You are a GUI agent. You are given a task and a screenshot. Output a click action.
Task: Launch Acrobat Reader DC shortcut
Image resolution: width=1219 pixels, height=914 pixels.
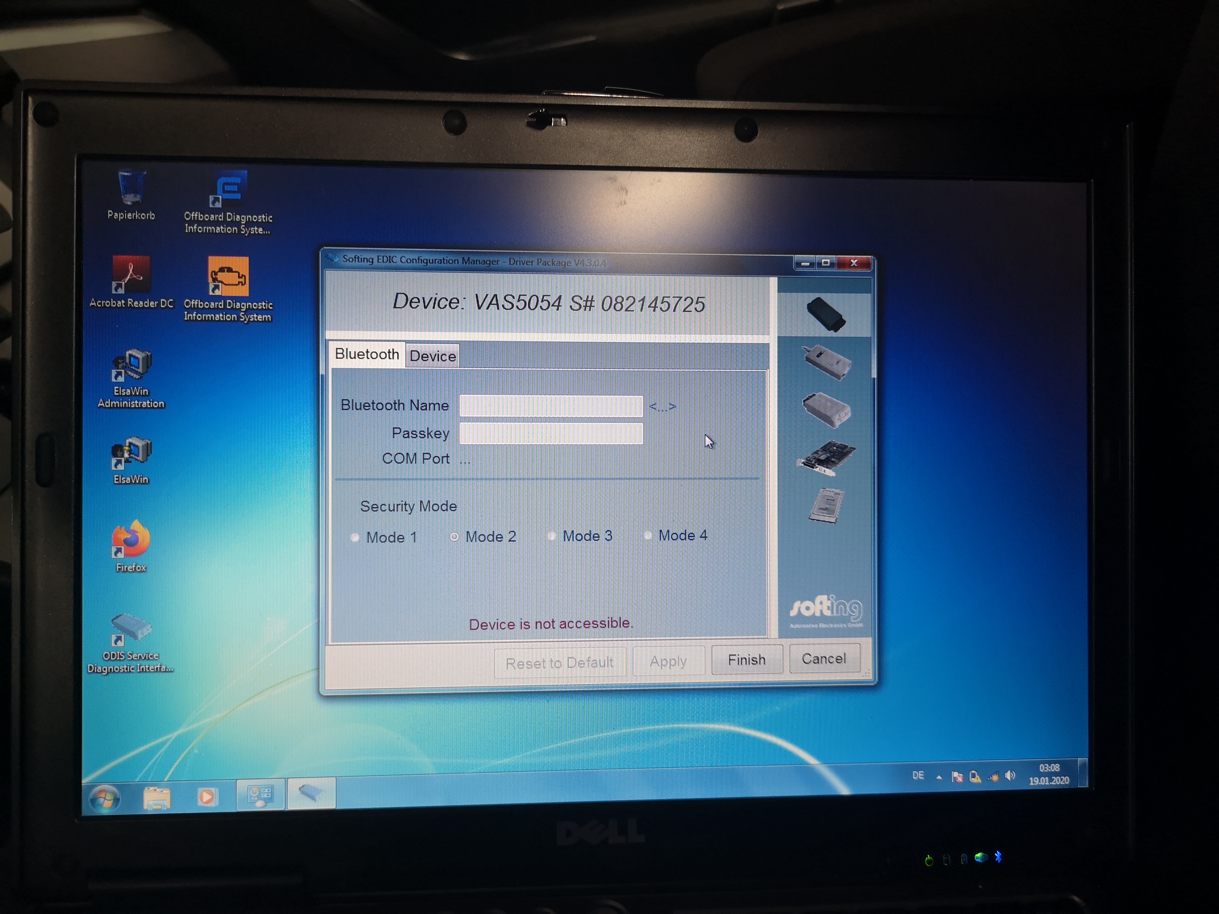point(131,282)
